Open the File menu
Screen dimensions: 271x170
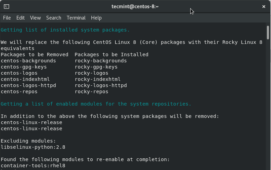click(x=7, y=18)
